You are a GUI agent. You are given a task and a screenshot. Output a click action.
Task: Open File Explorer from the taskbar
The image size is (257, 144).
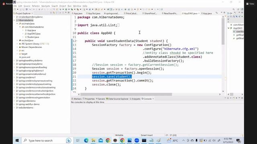click(x=94, y=140)
